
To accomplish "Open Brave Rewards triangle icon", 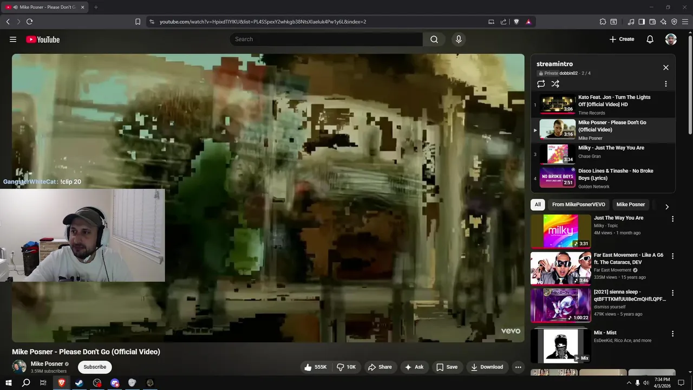I will [528, 22].
